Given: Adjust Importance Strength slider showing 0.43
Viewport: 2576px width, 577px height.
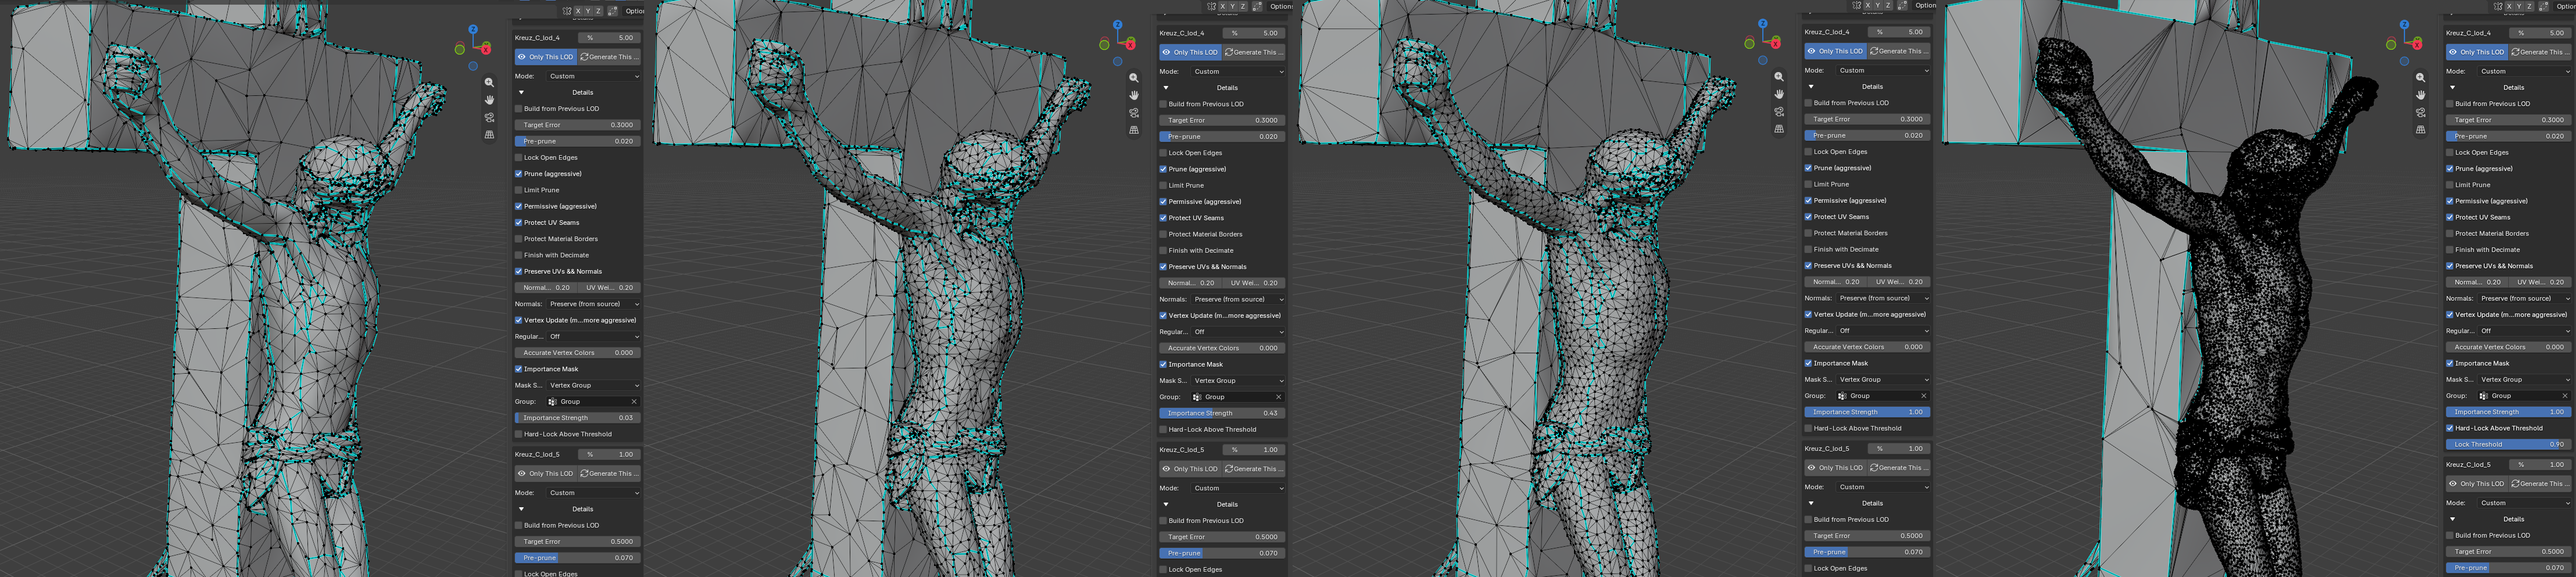Looking at the screenshot, I should click(1222, 413).
